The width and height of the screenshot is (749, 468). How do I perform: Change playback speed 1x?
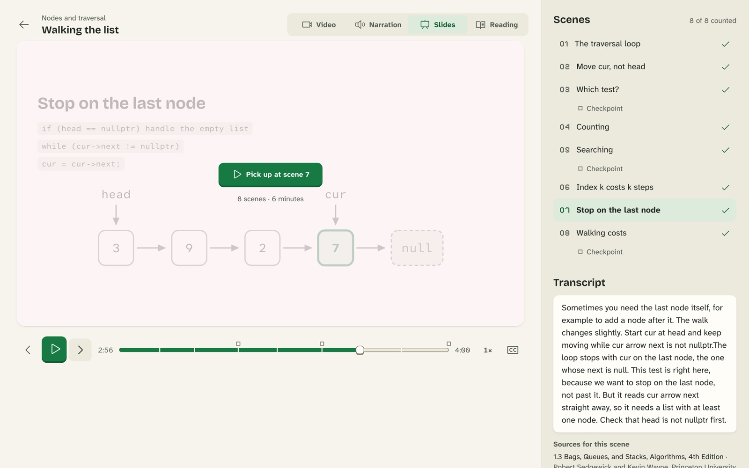tap(488, 350)
